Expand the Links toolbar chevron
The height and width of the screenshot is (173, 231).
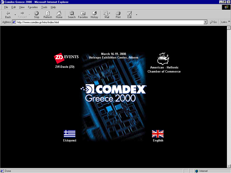(x=229, y=21)
